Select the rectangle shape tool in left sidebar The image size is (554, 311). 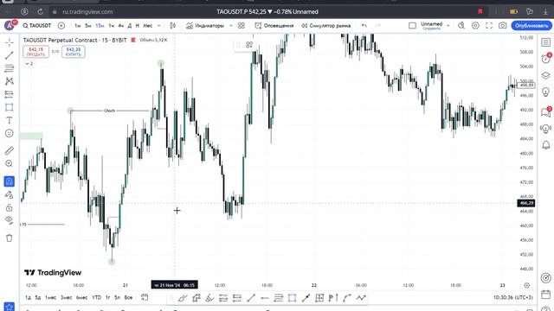pos(10,107)
